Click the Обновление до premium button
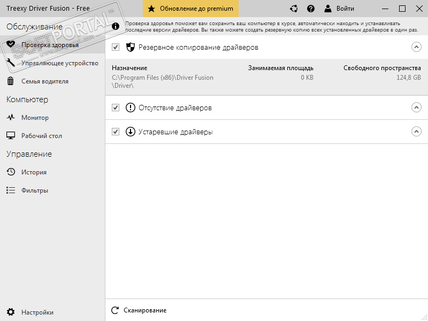This screenshot has height=321, width=428. [x=191, y=9]
